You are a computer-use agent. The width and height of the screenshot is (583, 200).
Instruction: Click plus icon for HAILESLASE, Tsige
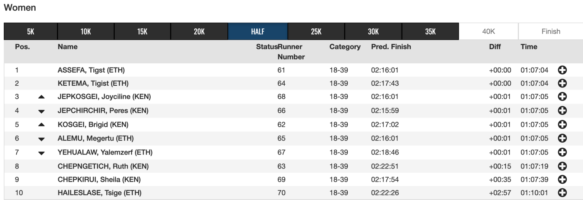[x=562, y=193]
